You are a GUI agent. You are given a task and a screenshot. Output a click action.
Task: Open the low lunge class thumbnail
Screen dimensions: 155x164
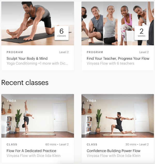pyautogui.click(x=118, y=116)
